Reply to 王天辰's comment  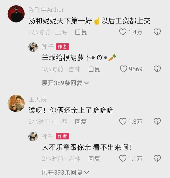(x=81, y=122)
